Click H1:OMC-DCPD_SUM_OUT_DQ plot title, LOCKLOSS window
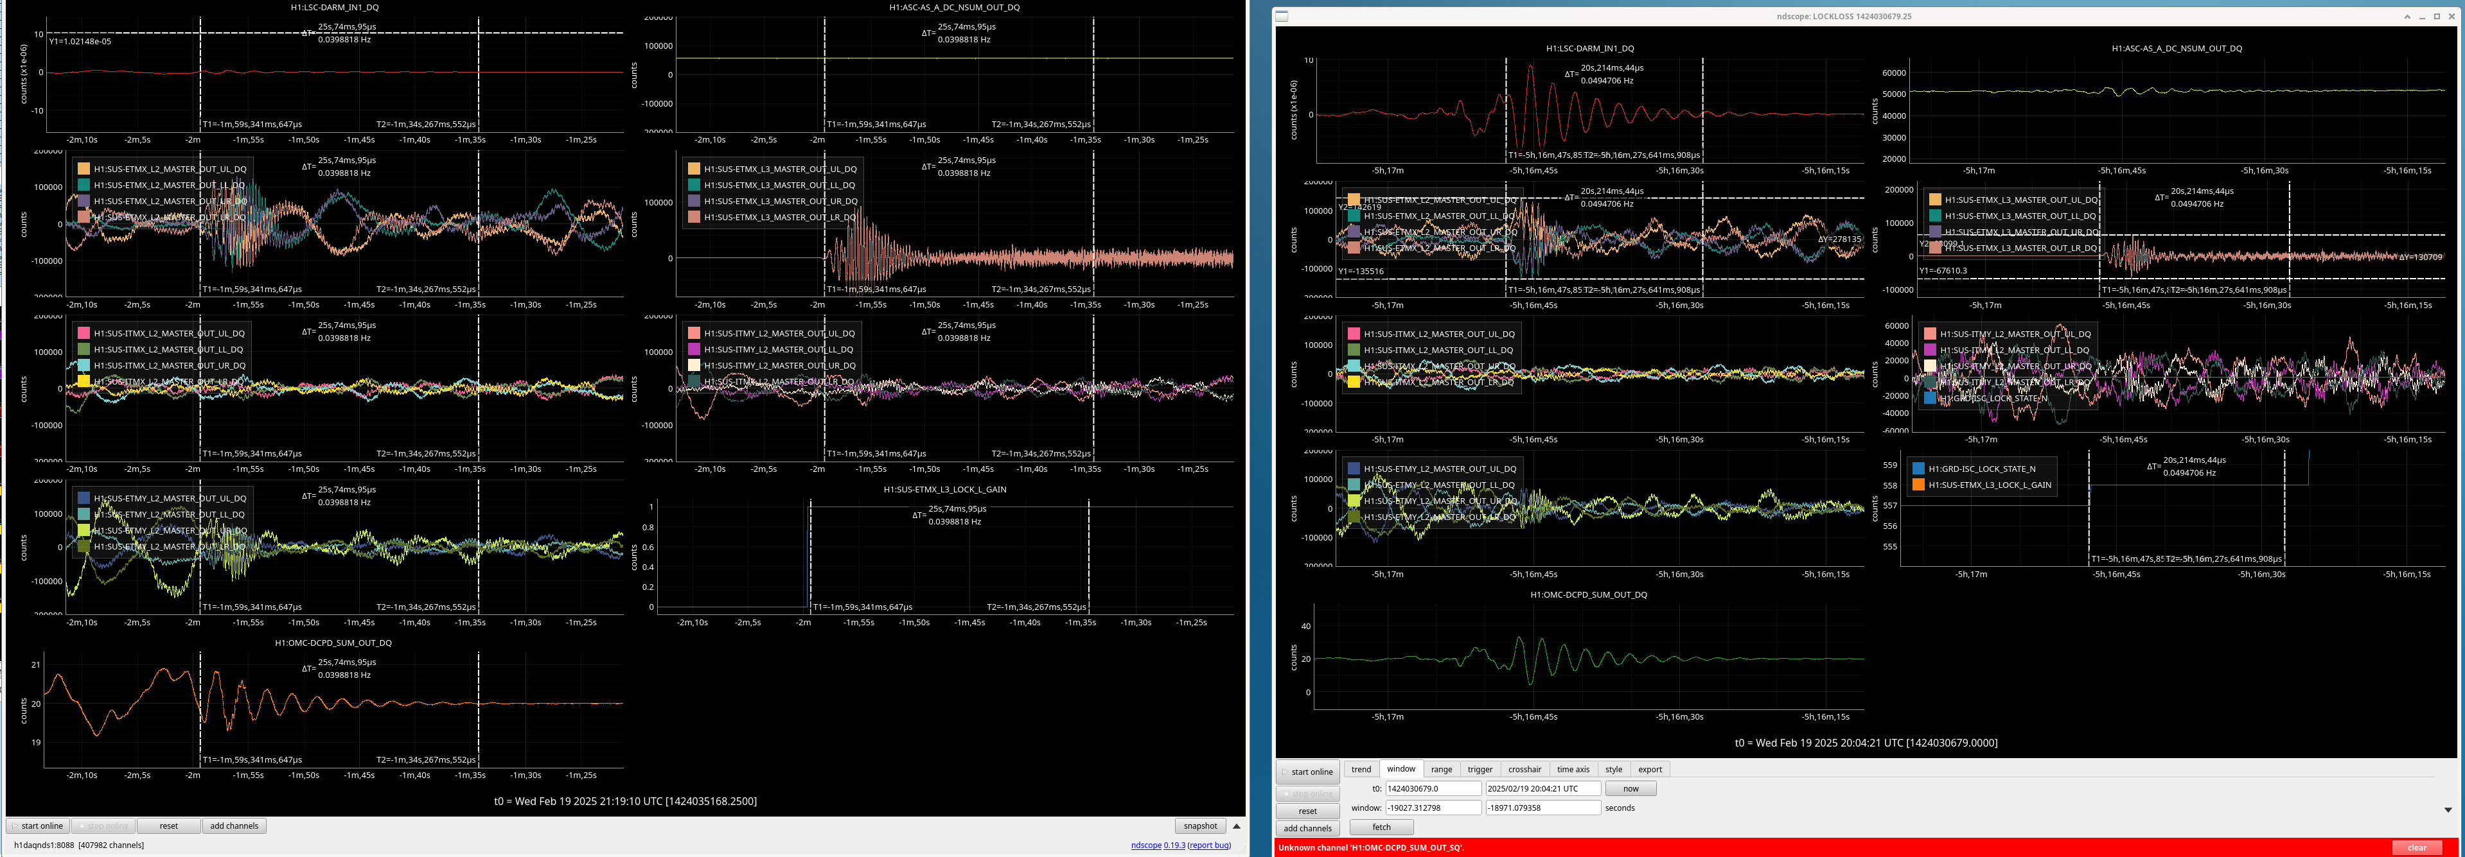 click(1589, 595)
